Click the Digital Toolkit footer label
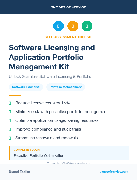137x180 pixels. click(19, 172)
